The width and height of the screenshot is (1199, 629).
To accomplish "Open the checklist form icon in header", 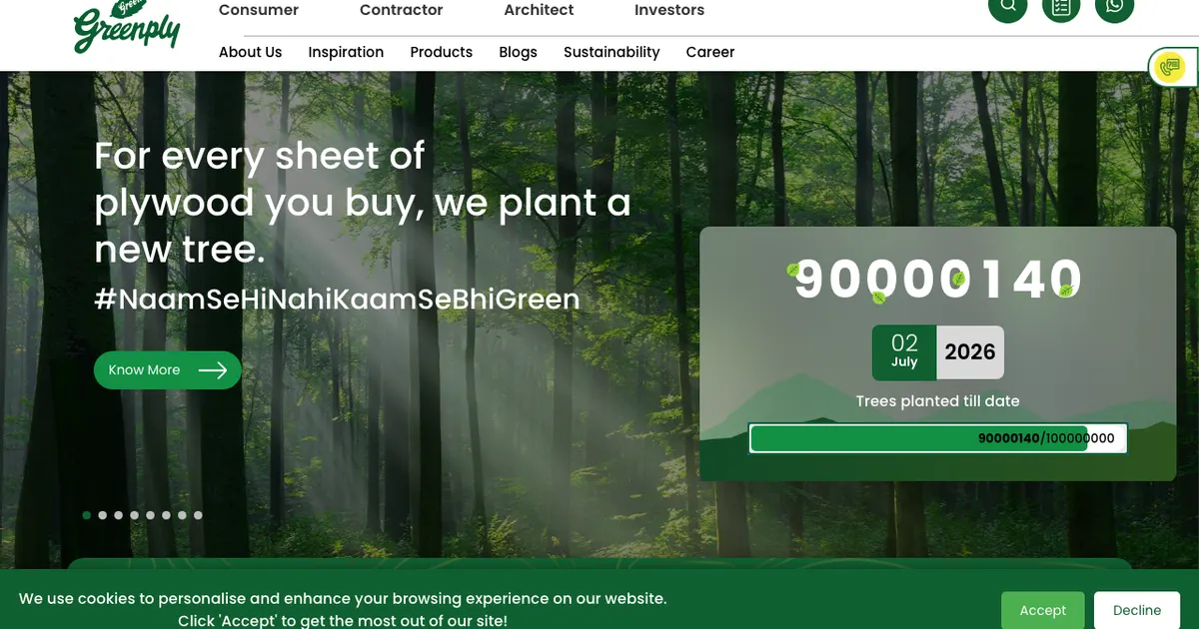I will [x=1061, y=6].
